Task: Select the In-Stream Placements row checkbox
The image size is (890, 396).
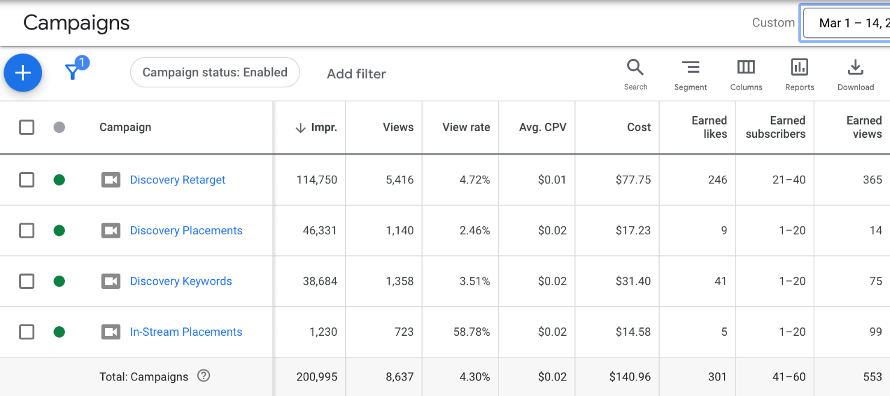Action: (x=26, y=332)
